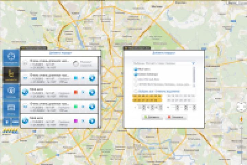Click the route list vertical scrollbar
Screen dimensions: 247x165
click(99, 92)
